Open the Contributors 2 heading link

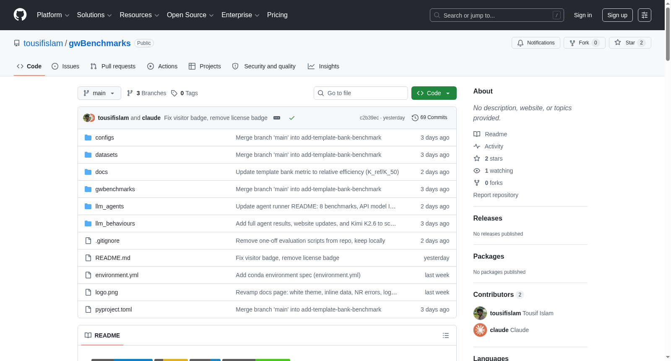(499, 295)
